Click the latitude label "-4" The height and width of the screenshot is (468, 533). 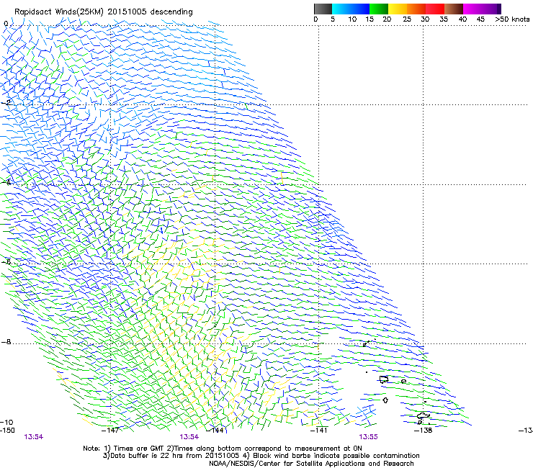pyautogui.click(x=6, y=182)
